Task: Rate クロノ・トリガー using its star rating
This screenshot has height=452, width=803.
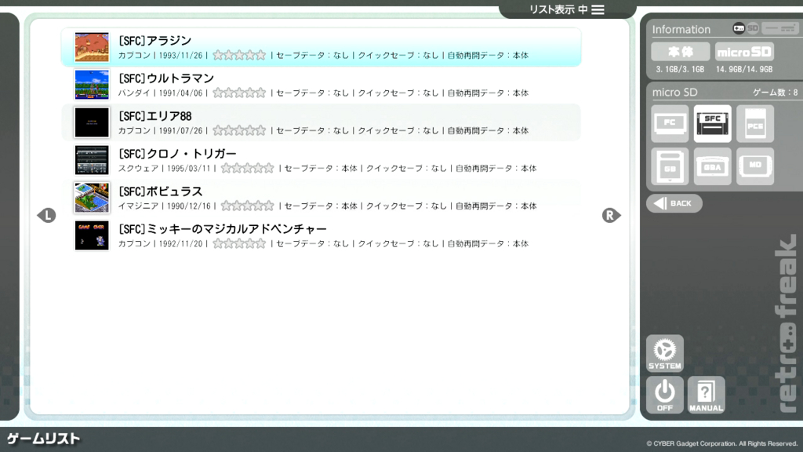Action: pyautogui.click(x=247, y=168)
